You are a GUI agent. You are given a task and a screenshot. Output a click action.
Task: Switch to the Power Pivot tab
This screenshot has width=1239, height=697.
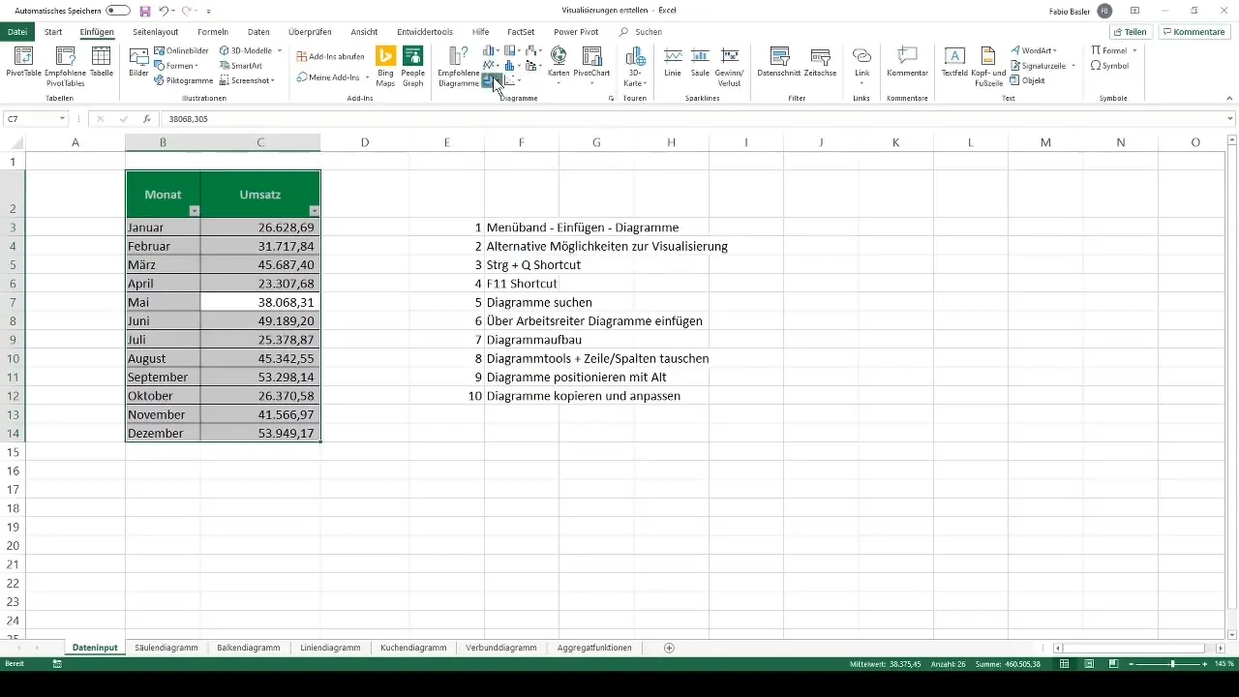click(x=576, y=32)
